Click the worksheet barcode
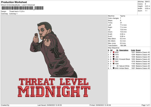The height and width of the screenshot is (107, 151). point(22,8)
